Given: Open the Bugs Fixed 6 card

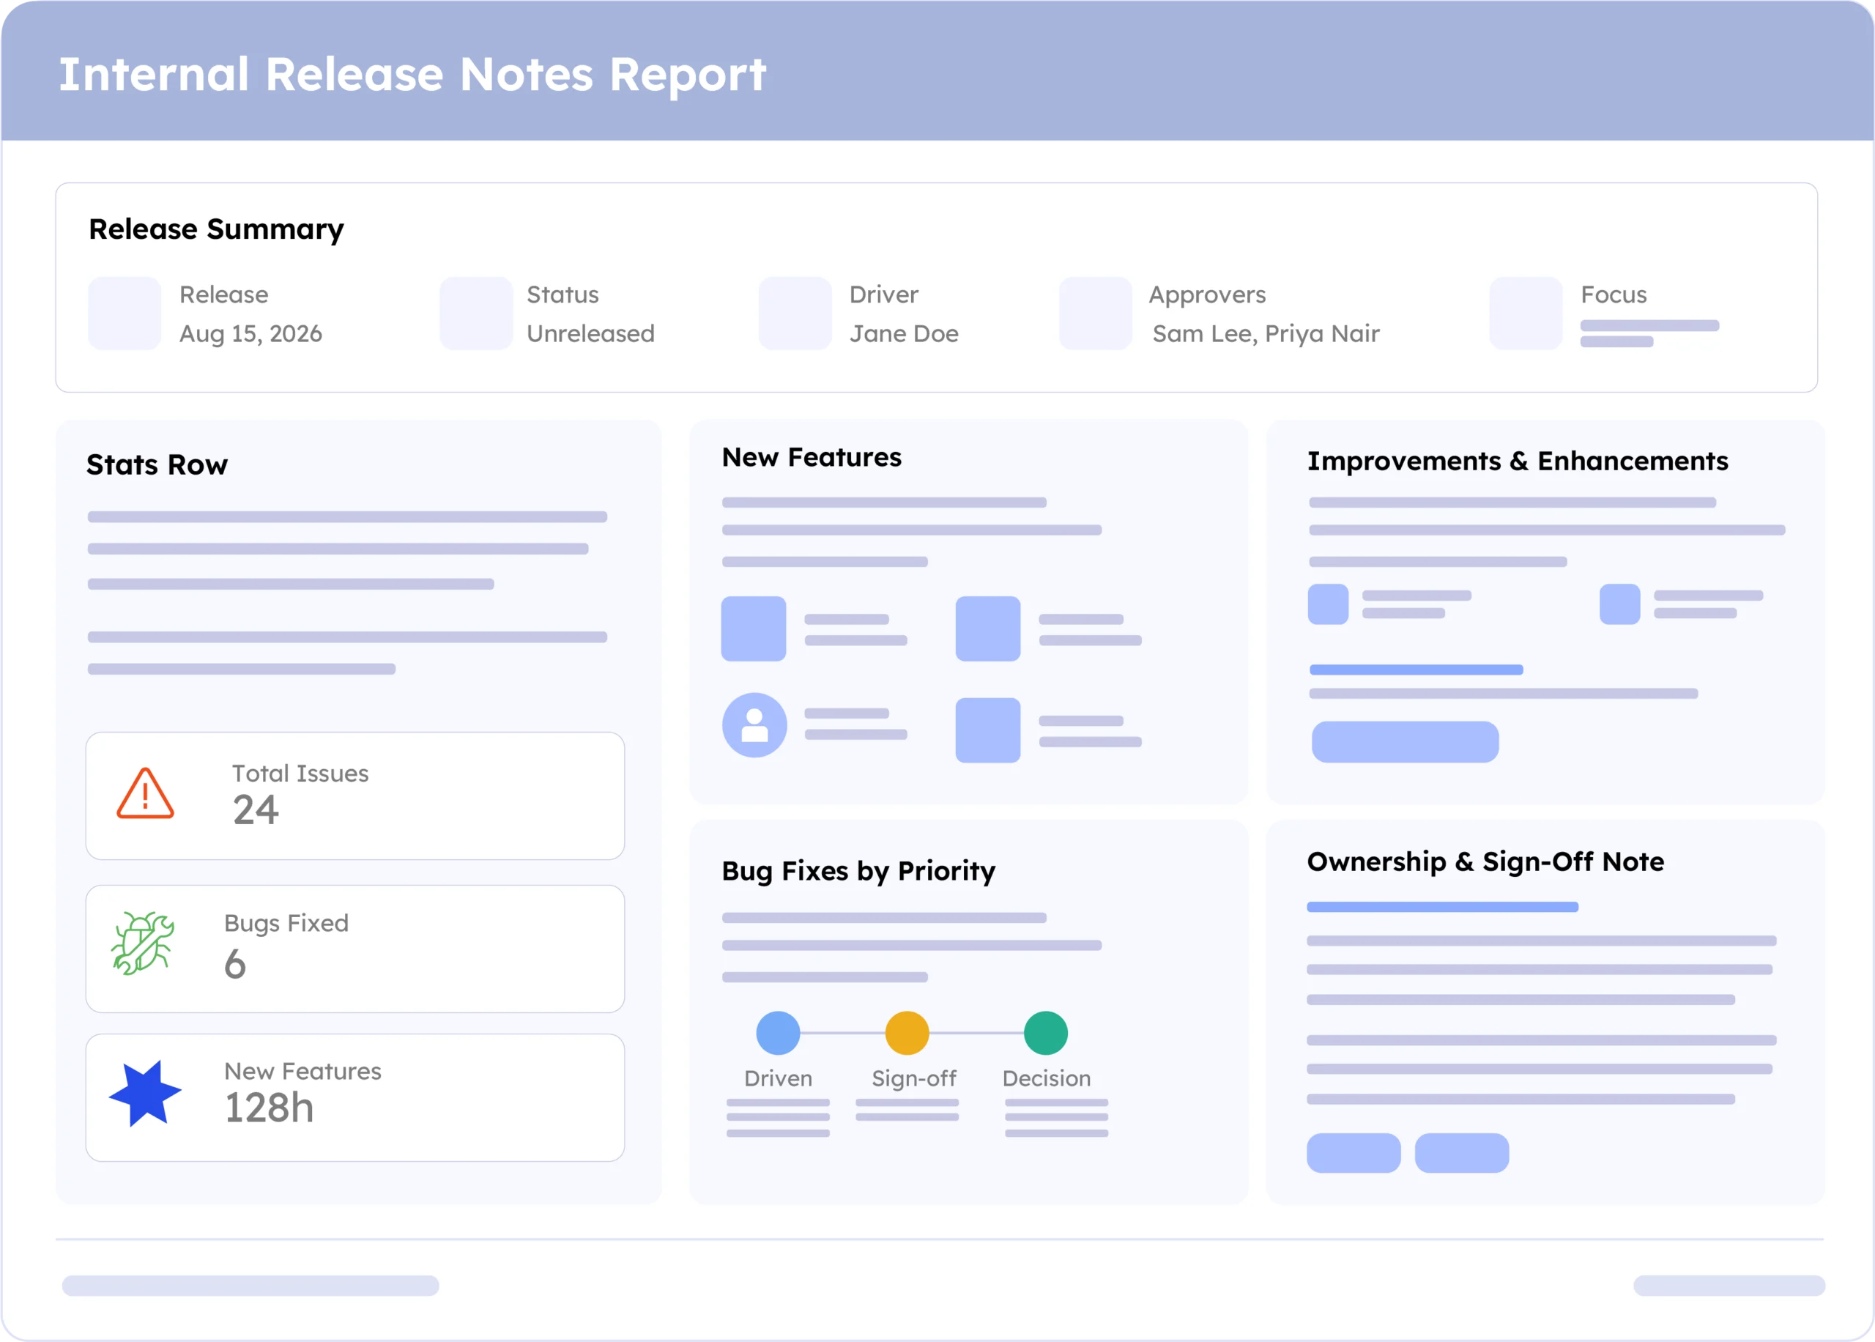Looking at the screenshot, I should tap(355, 949).
